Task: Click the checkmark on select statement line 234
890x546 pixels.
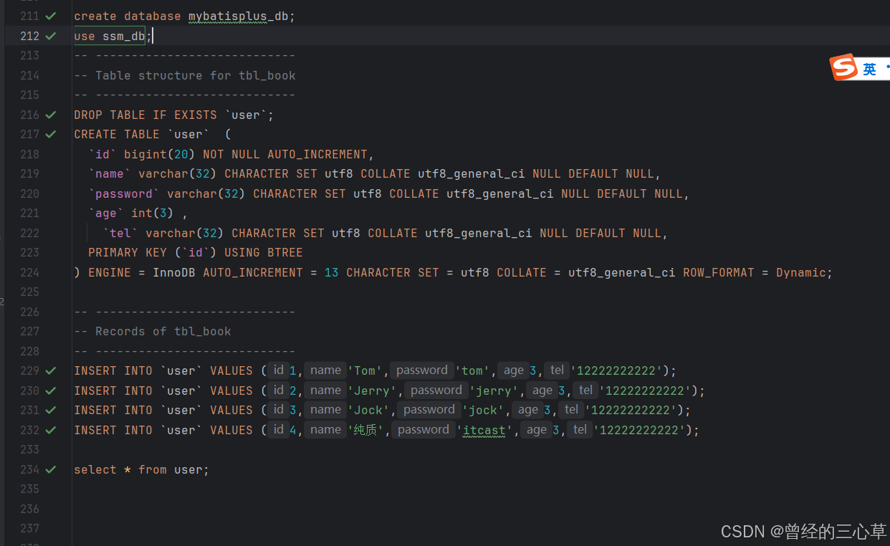Action: [50, 469]
